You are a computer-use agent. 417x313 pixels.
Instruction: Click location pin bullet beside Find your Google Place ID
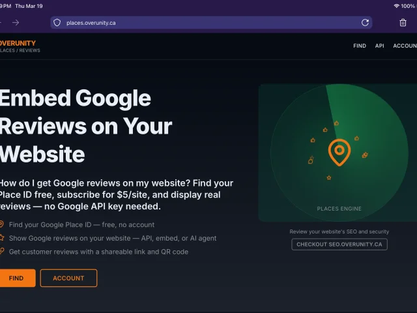2,224
